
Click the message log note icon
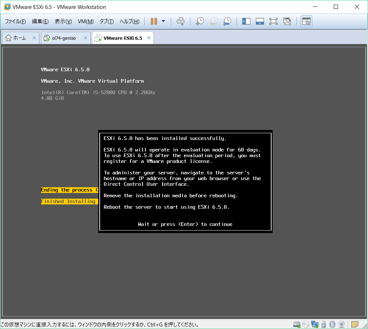[x=355, y=324]
